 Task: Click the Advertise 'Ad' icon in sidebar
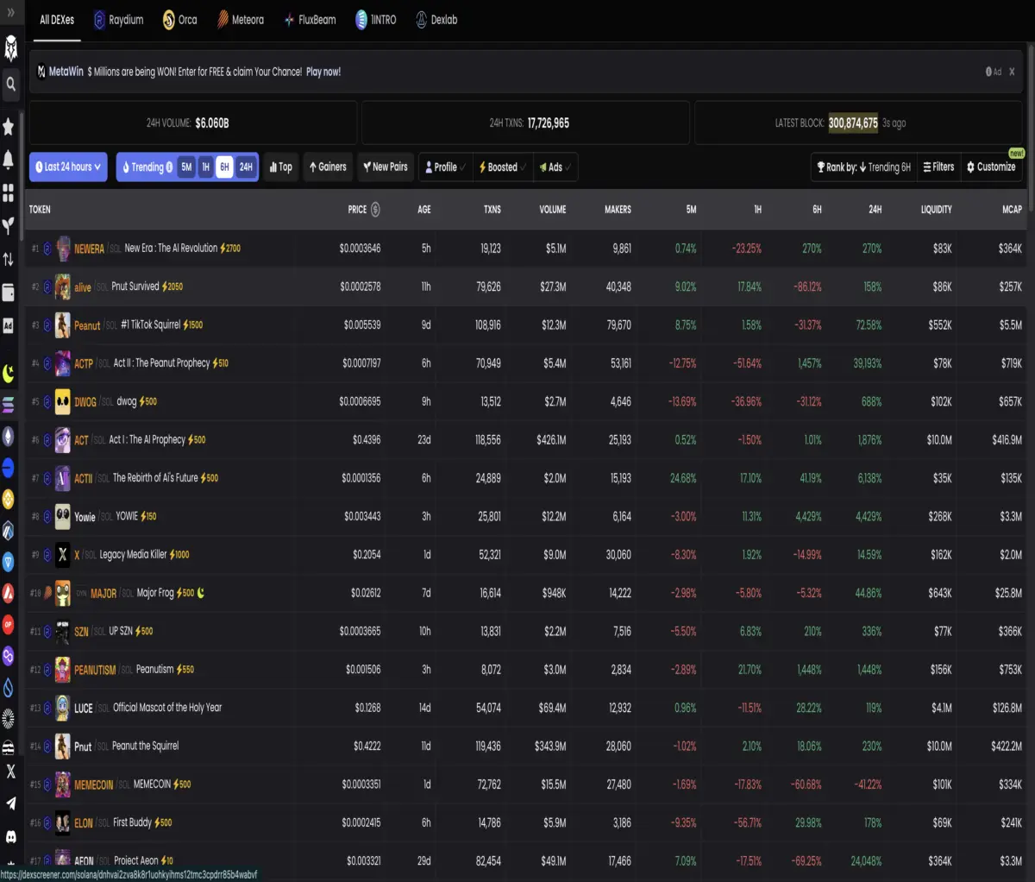9,325
